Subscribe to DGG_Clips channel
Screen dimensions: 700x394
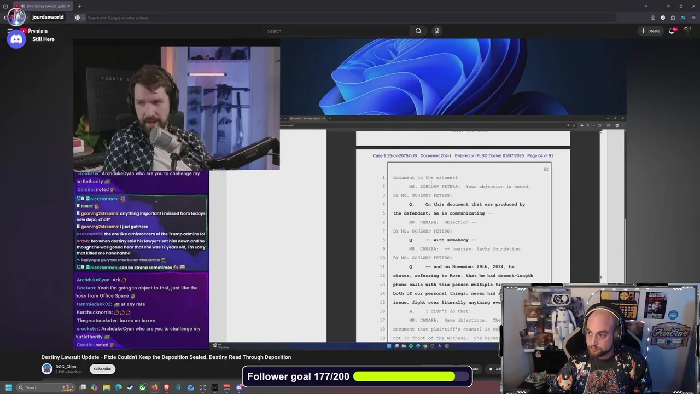(x=102, y=369)
